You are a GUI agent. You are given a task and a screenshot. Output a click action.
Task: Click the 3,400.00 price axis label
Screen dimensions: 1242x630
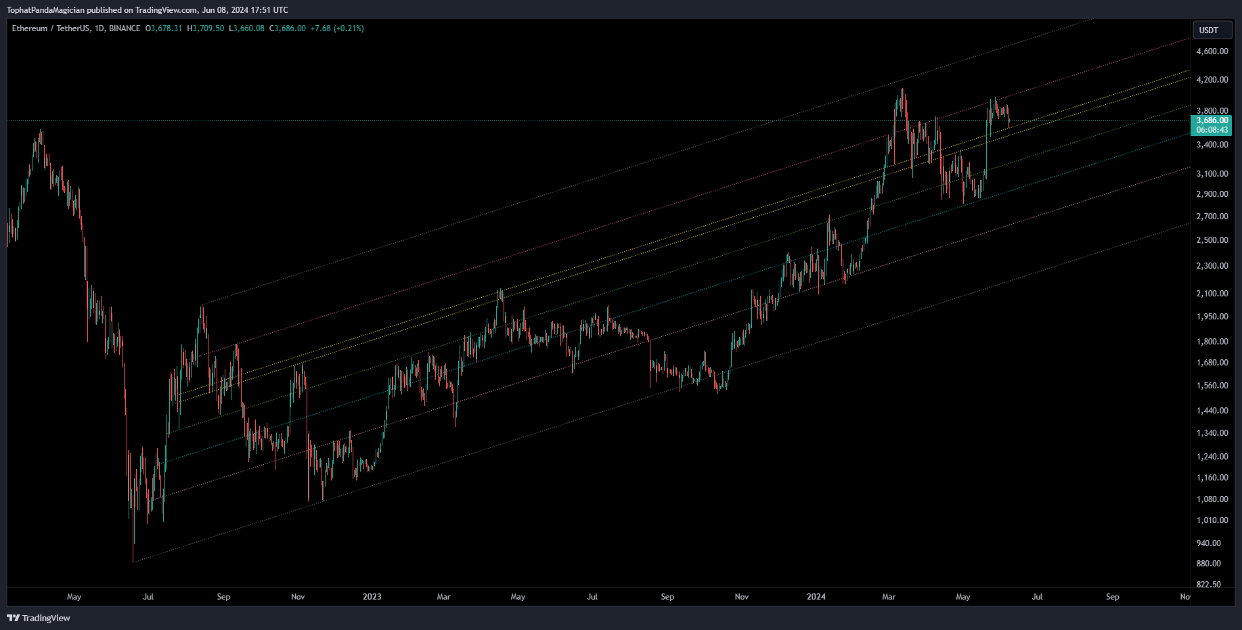pos(1212,145)
